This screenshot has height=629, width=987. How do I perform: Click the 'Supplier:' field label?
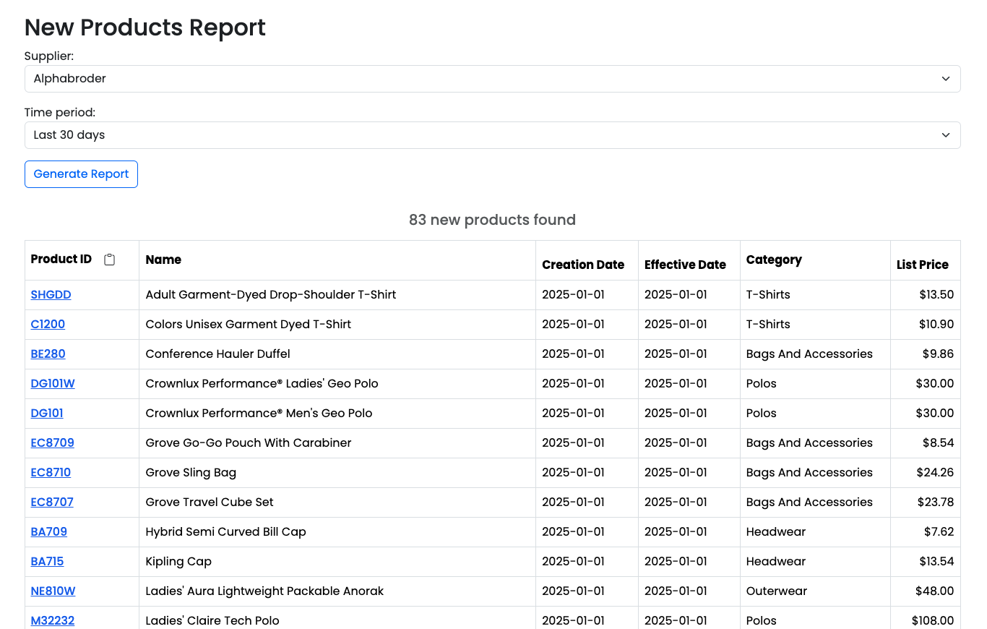tap(49, 56)
